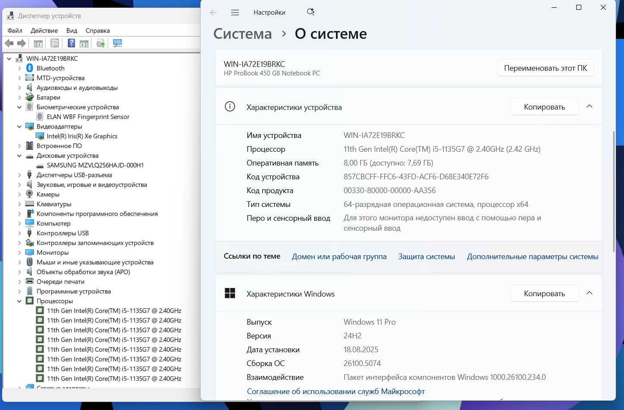624x410 pixels.
Task: Click the Settings window vertical scrollbar
Action: [614, 191]
